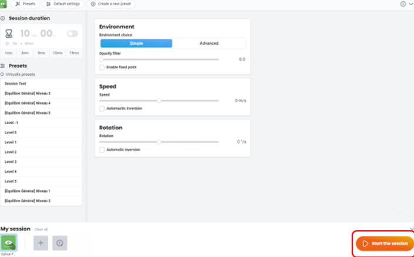Select the Simple environment tab
This screenshot has height=257, width=414.
pos(136,44)
